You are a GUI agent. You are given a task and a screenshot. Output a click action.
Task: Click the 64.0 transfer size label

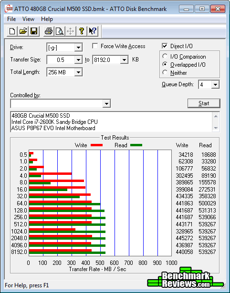[22, 203]
